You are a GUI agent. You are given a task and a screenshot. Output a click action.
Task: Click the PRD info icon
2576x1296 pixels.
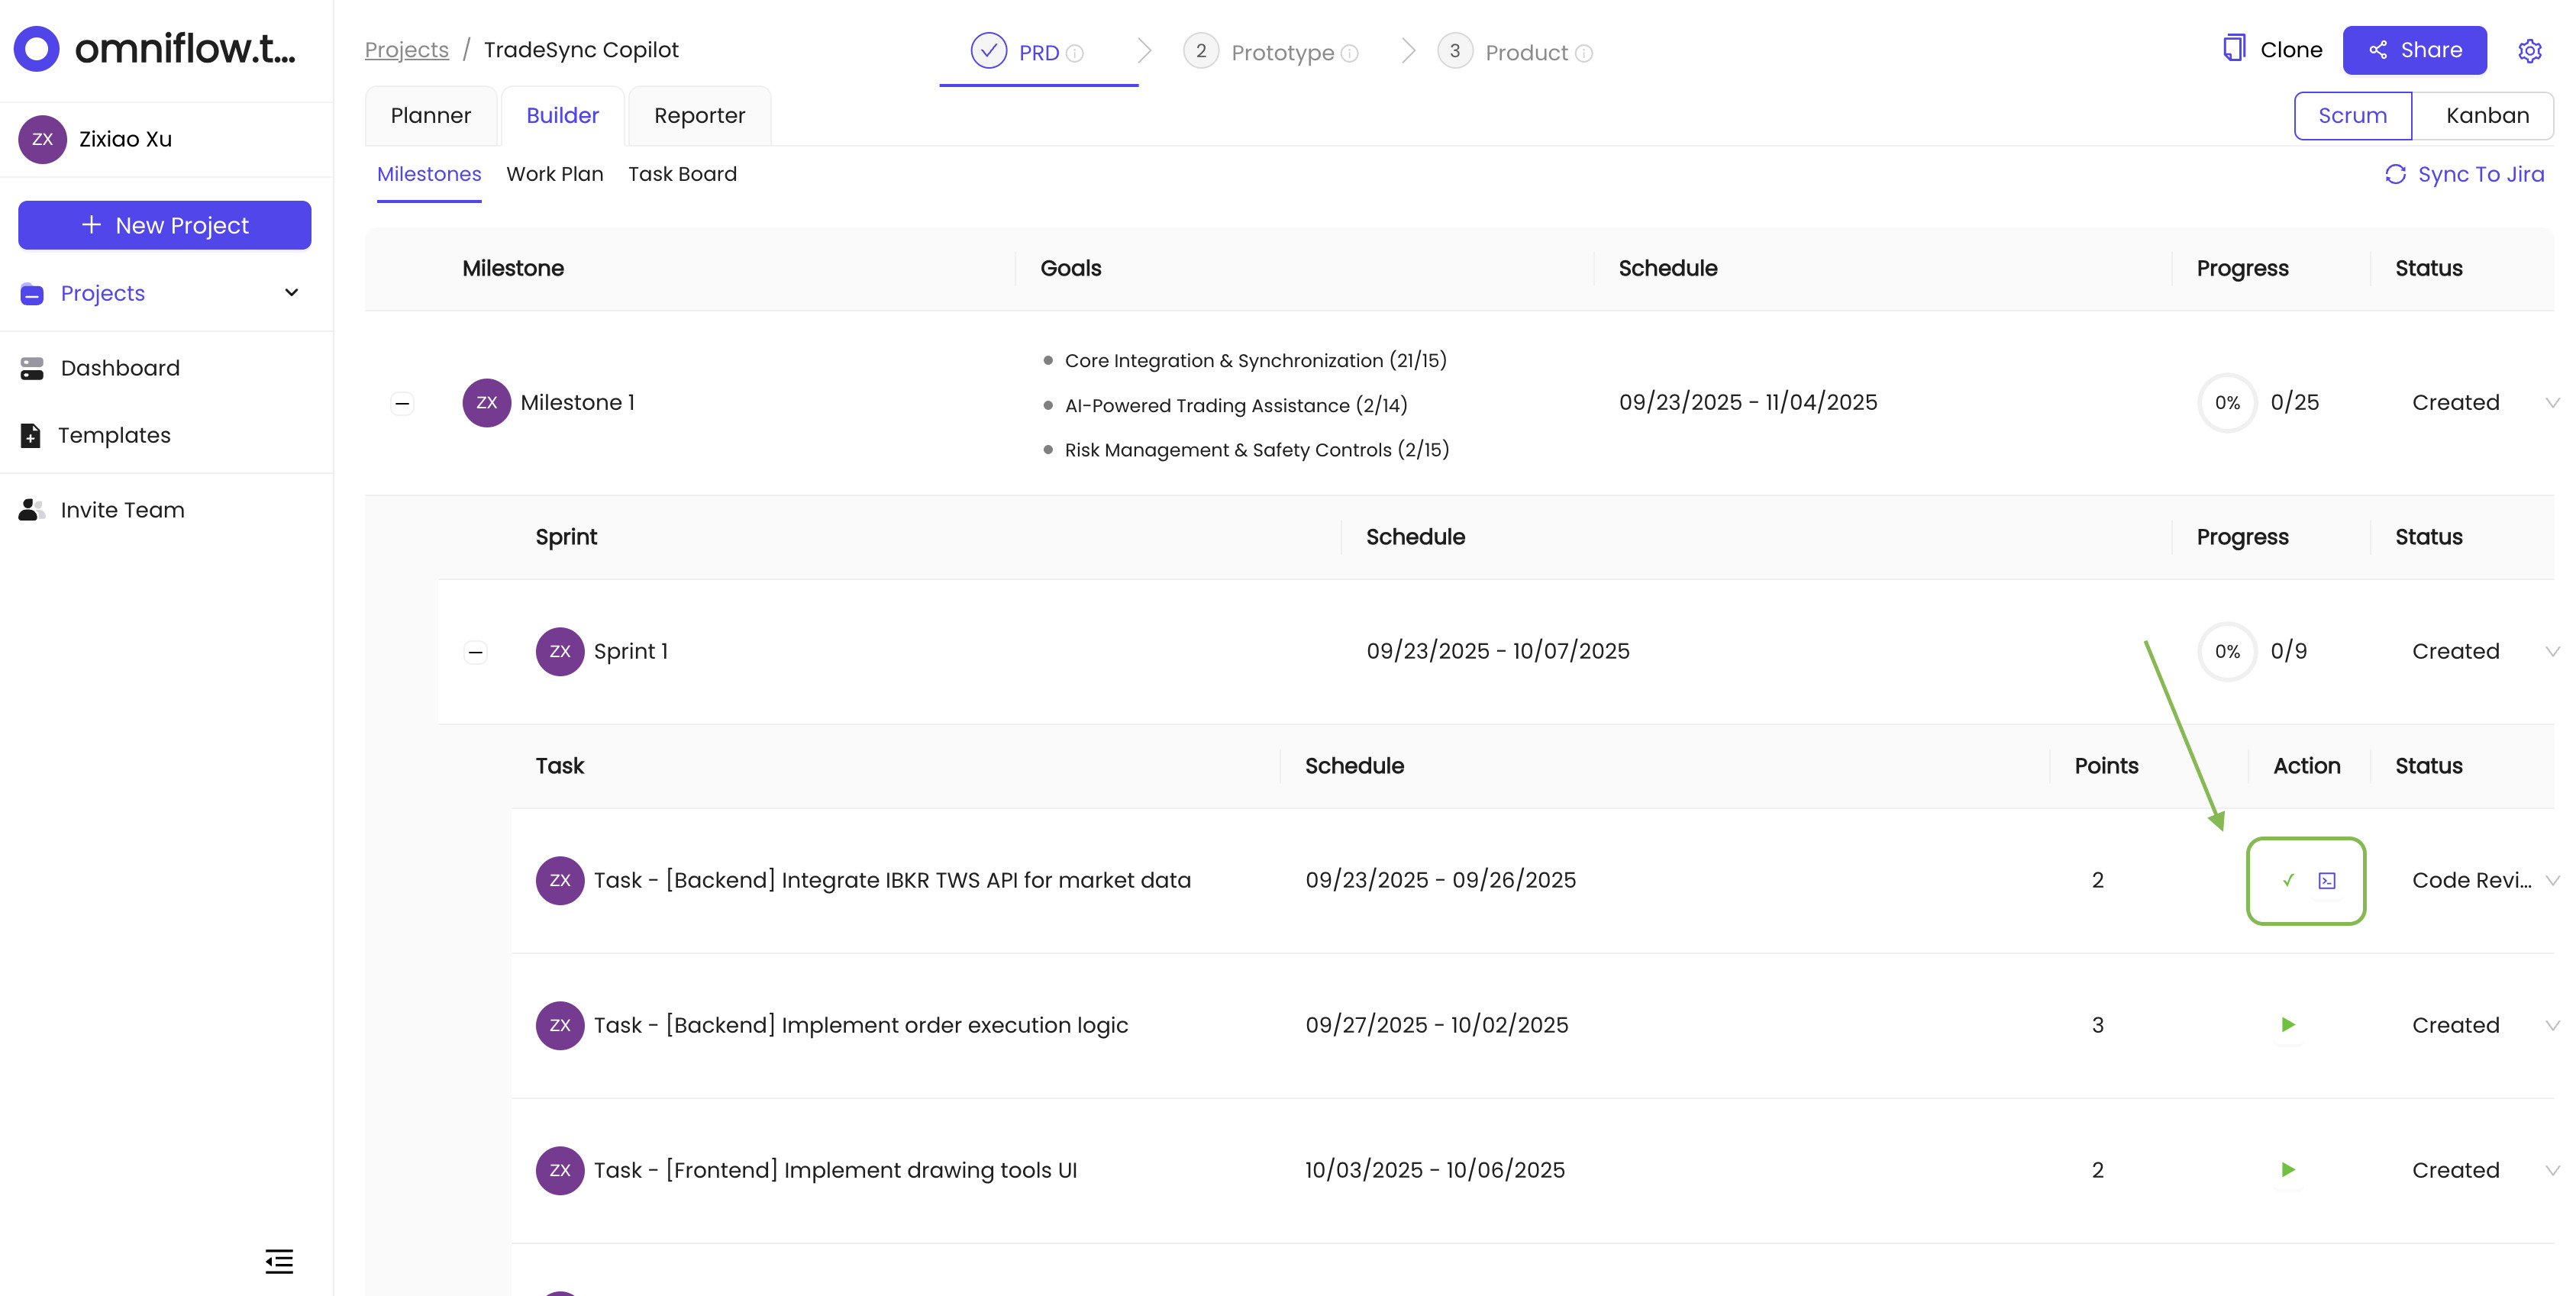(x=1075, y=54)
